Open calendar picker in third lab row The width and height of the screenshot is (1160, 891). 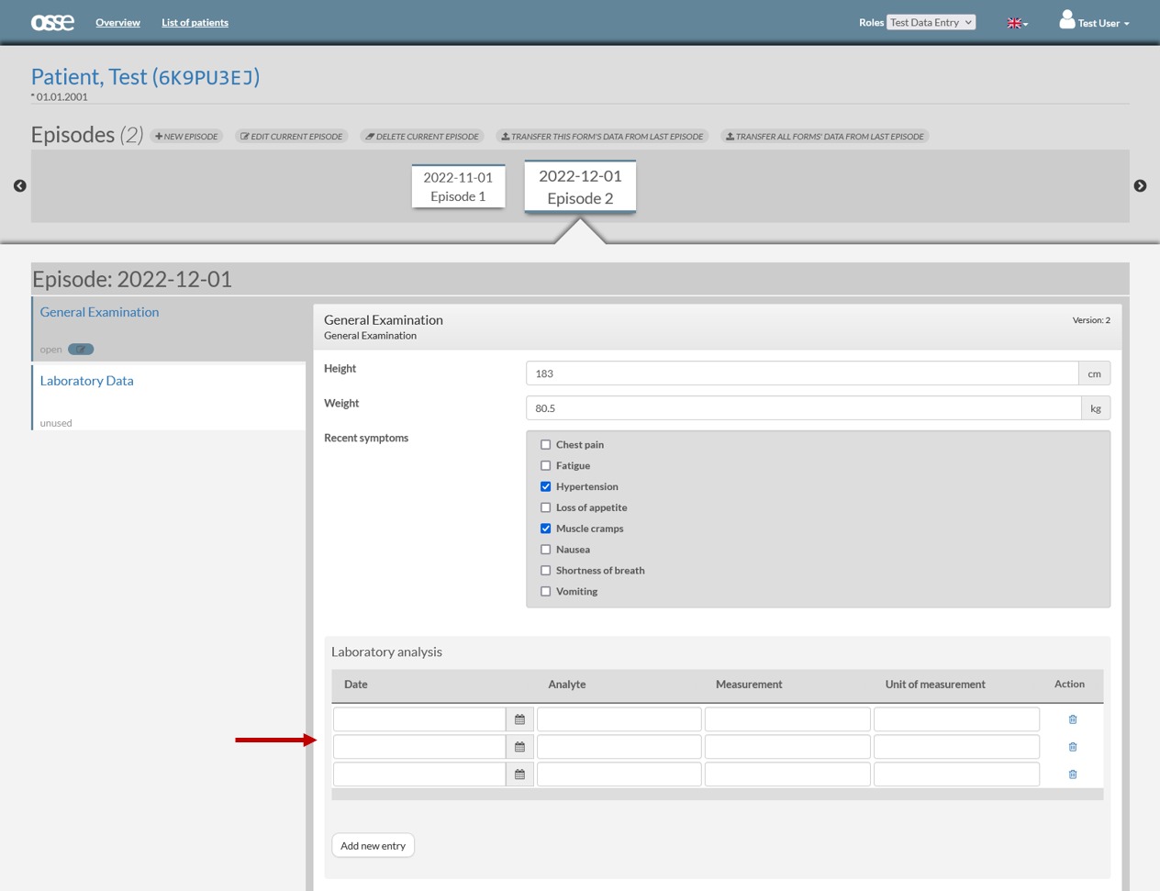click(x=519, y=774)
